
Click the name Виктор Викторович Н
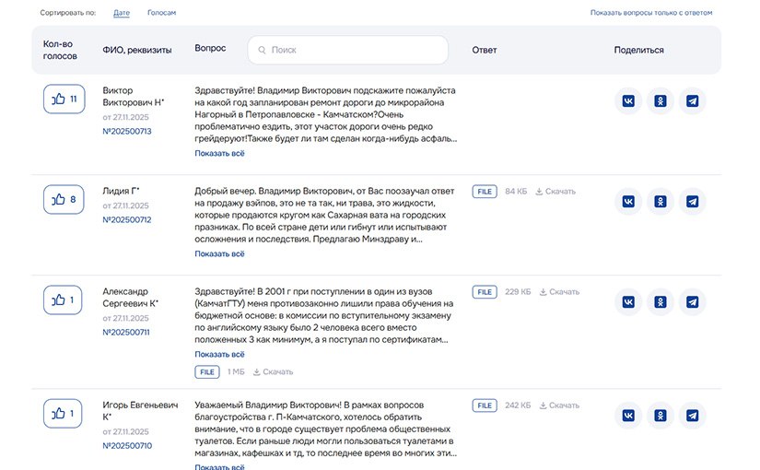[134, 97]
